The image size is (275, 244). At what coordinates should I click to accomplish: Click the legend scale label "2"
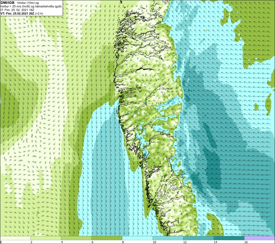pyautogui.click(x=31, y=242)
